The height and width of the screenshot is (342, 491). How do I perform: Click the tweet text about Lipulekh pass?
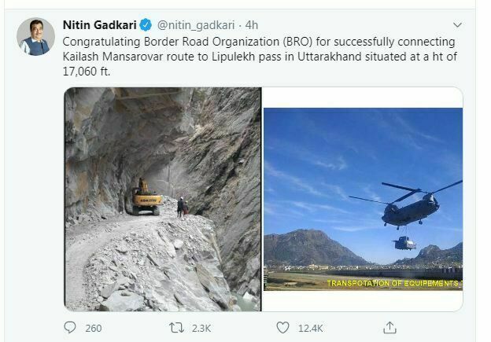(260, 57)
